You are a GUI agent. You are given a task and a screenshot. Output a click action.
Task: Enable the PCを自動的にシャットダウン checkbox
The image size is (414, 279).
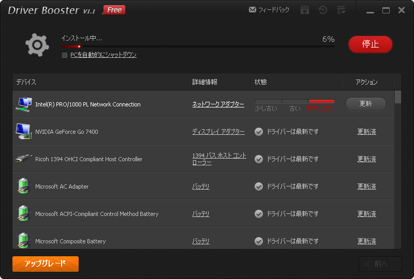[64, 55]
